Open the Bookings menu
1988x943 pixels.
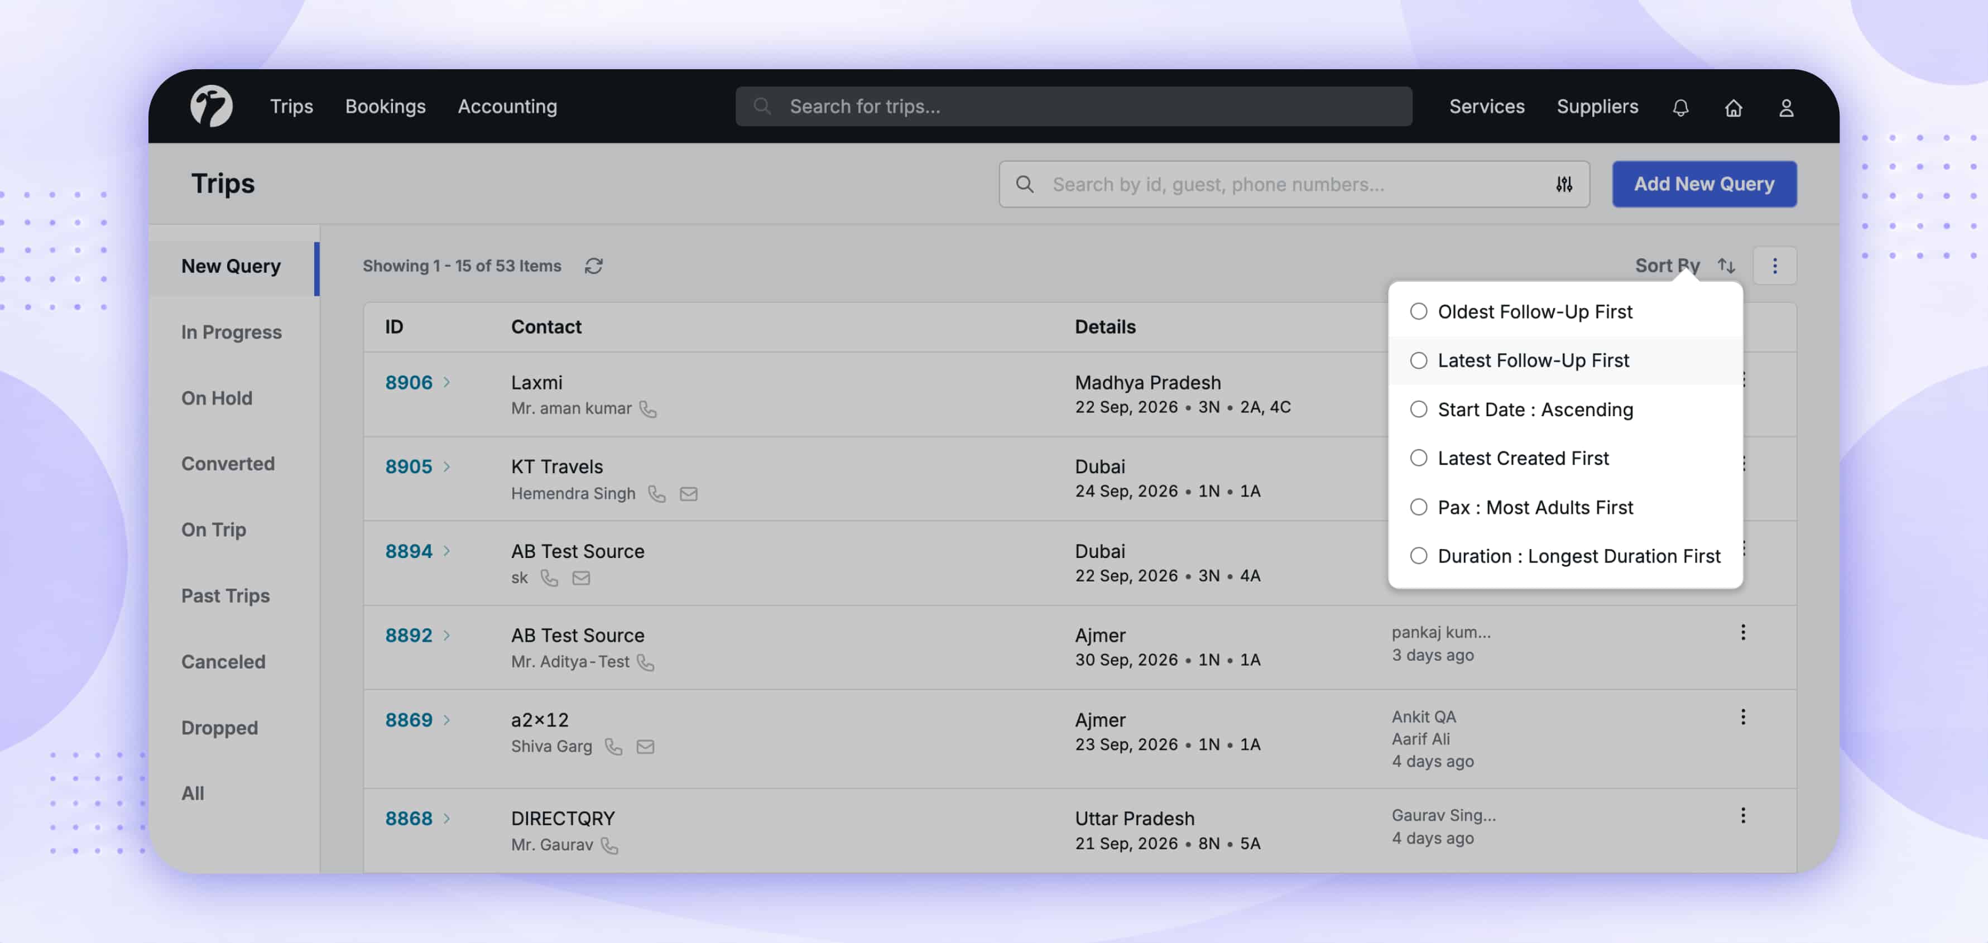point(385,107)
